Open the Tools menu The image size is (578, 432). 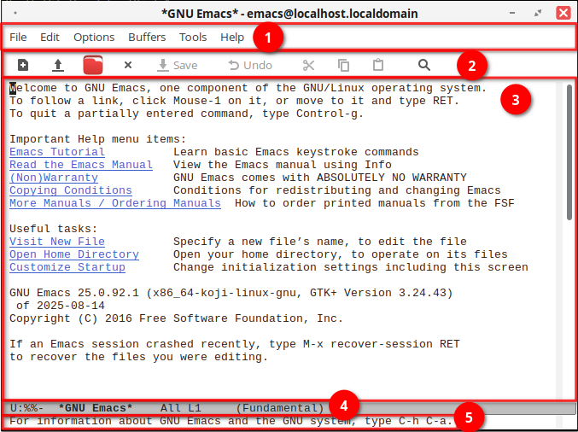click(193, 38)
